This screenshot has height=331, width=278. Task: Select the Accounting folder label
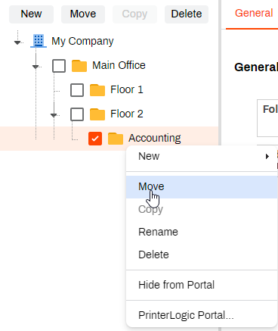(155, 139)
